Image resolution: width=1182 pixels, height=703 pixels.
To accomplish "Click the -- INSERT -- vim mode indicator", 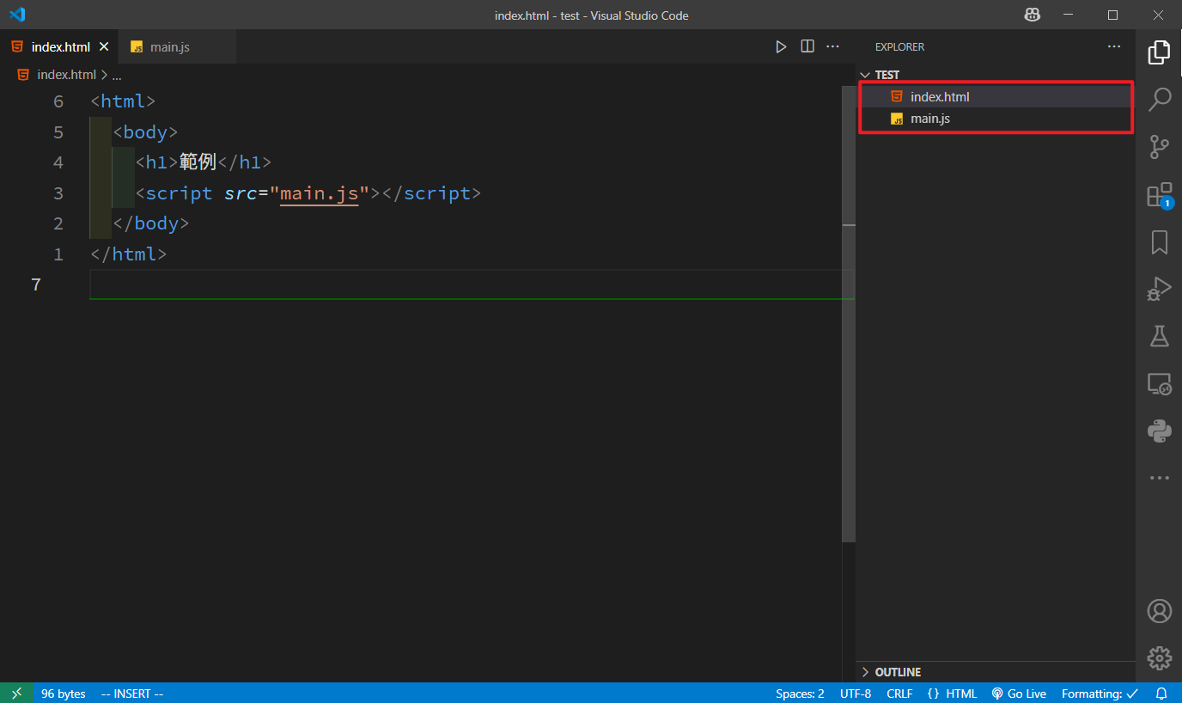I will pos(132,694).
